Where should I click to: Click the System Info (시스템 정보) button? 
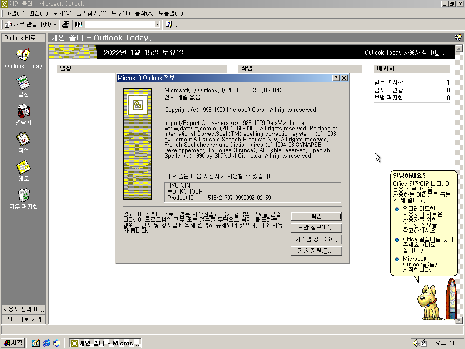(x=316, y=239)
